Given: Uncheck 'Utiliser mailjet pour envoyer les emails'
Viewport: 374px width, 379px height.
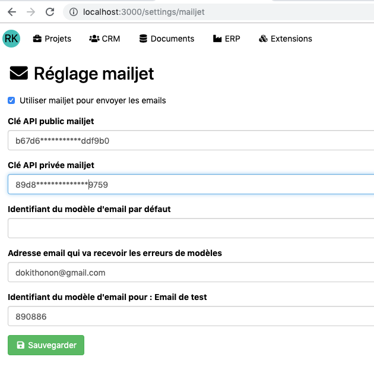Looking at the screenshot, I should point(11,100).
